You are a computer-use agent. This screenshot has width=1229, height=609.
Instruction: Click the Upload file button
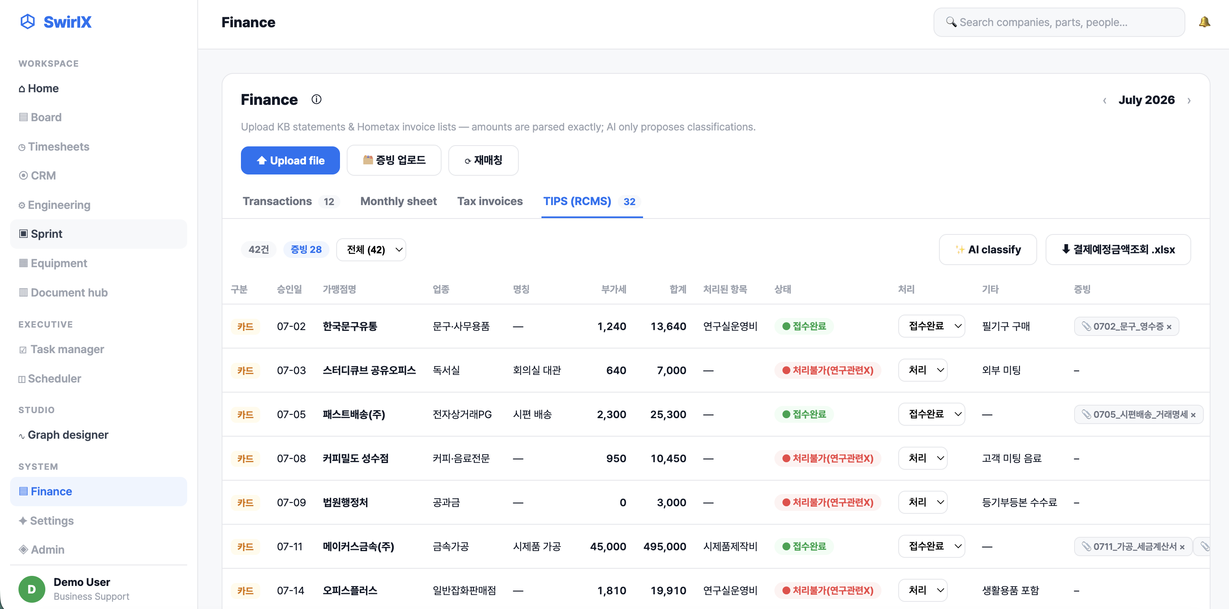click(290, 160)
